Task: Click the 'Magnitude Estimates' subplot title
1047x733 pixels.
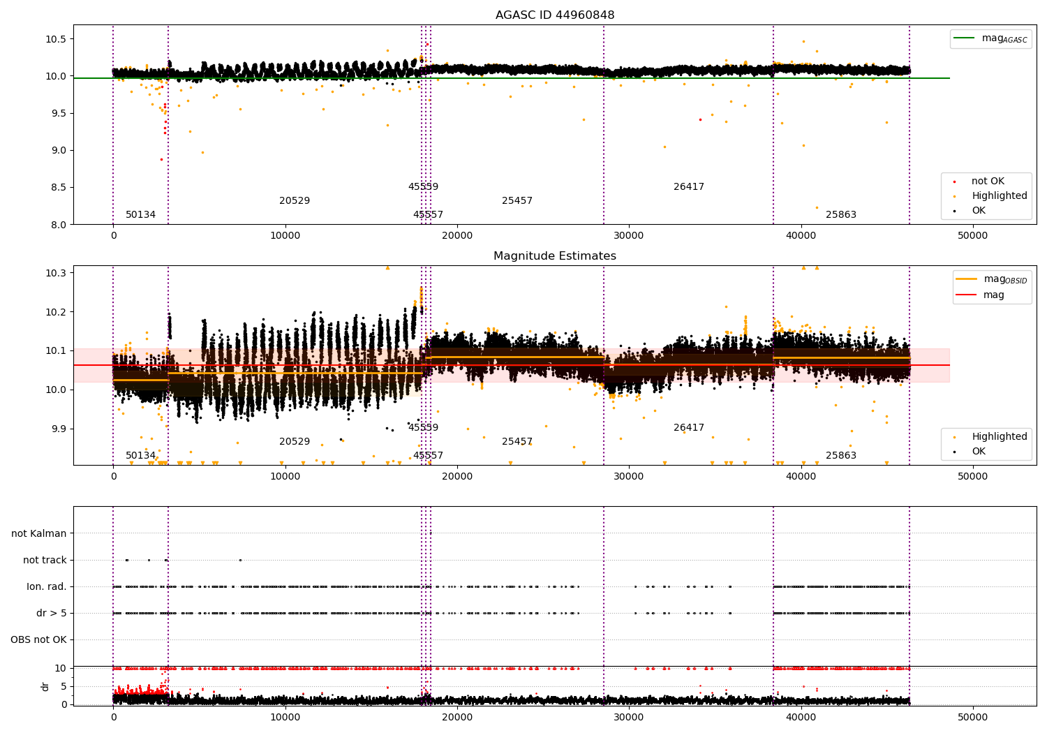Action: 555,256
